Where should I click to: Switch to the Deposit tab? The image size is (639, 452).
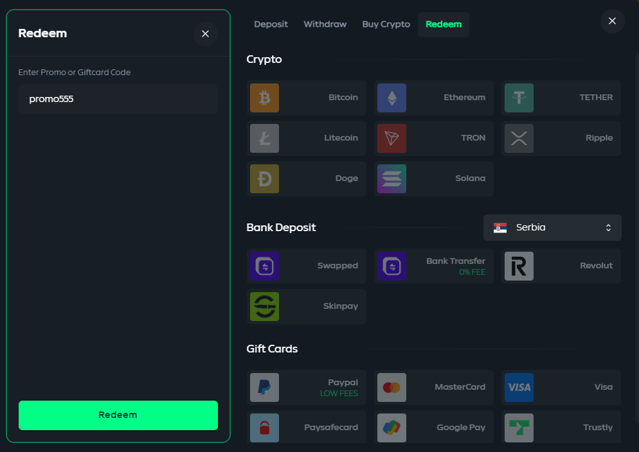coord(271,24)
